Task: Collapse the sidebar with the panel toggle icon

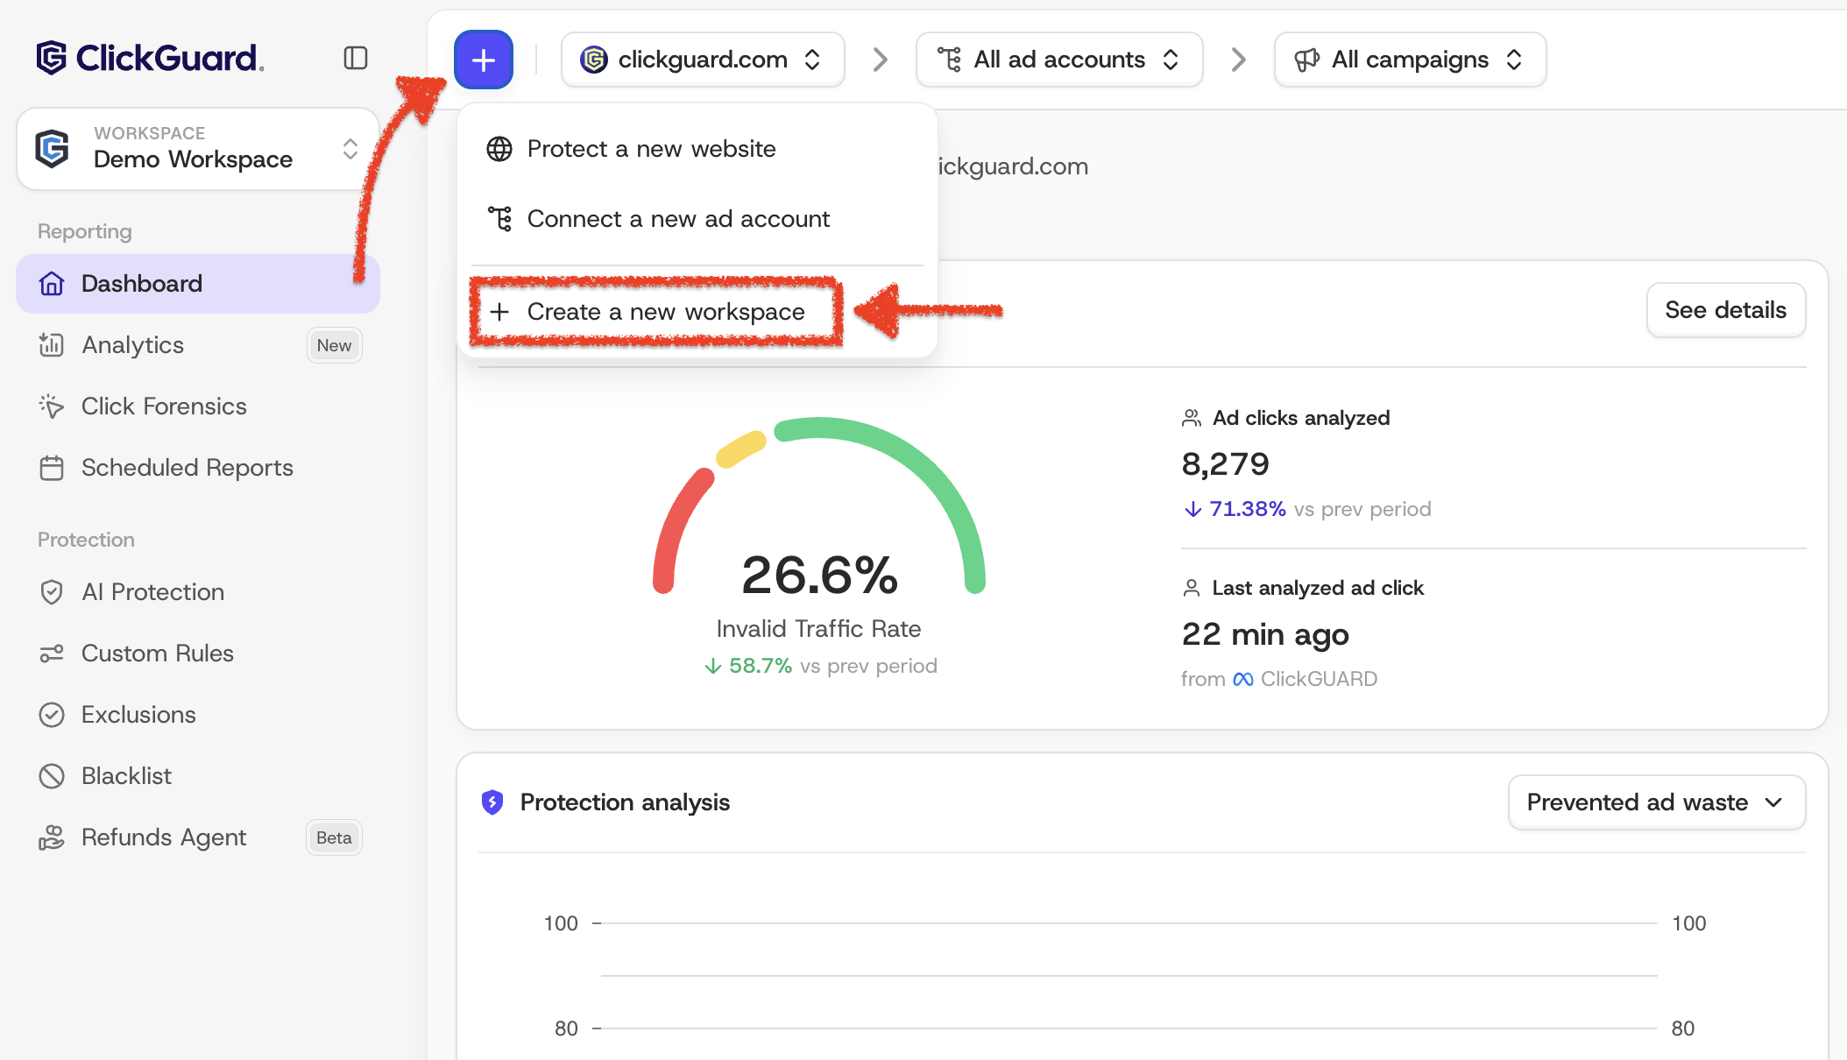Action: pos(356,58)
